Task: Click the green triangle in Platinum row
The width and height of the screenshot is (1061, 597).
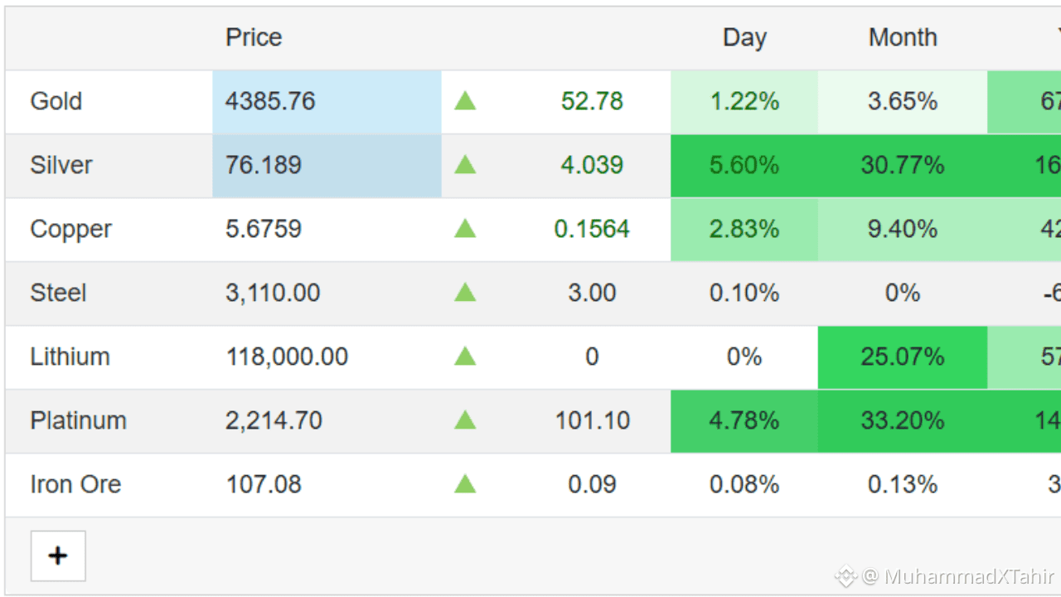Action: [465, 420]
